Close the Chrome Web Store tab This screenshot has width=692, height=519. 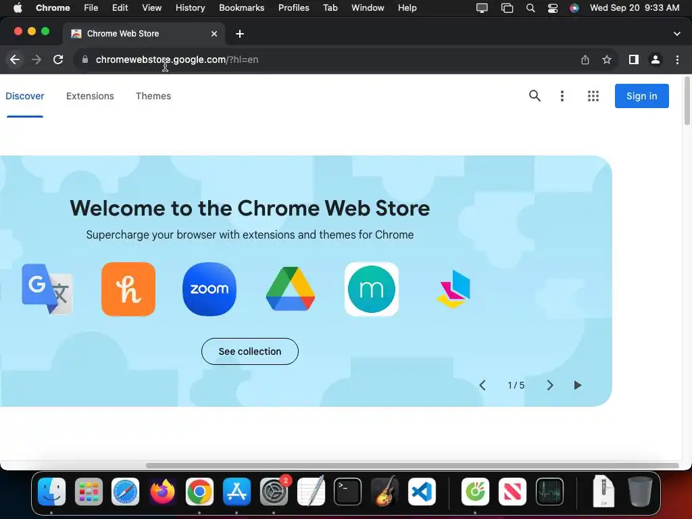[214, 34]
